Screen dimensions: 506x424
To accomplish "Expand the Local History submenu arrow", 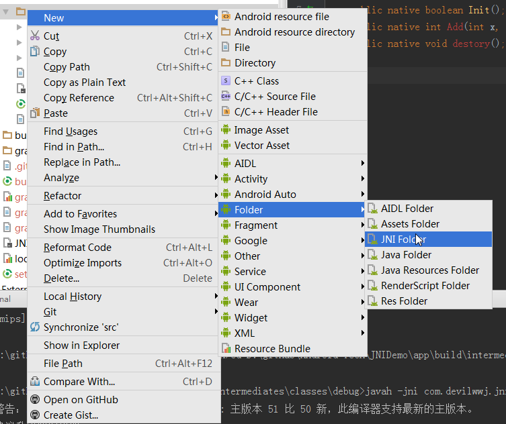I will click(216, 297).
